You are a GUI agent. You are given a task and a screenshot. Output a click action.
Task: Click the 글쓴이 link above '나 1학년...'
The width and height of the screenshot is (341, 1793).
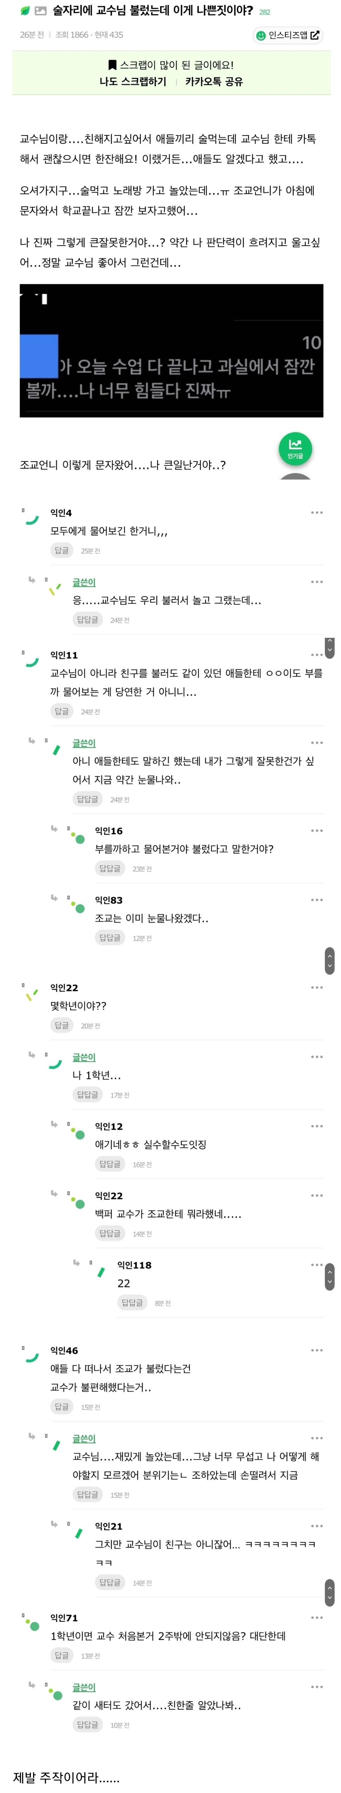tap(84, 1057)
